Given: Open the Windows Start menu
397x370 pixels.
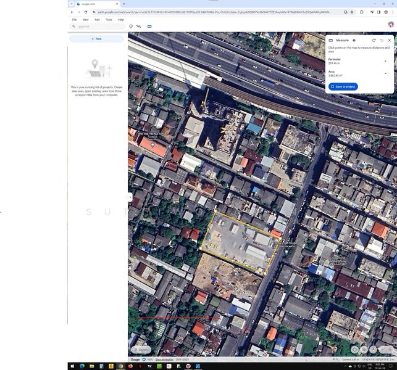Looking at the screenshot, I should [x=72, y=366].
